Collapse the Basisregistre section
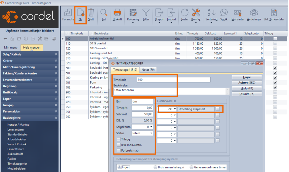289x172 pixels. point(30,118)
